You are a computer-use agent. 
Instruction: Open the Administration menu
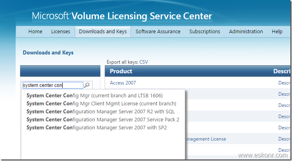(246, 32)
